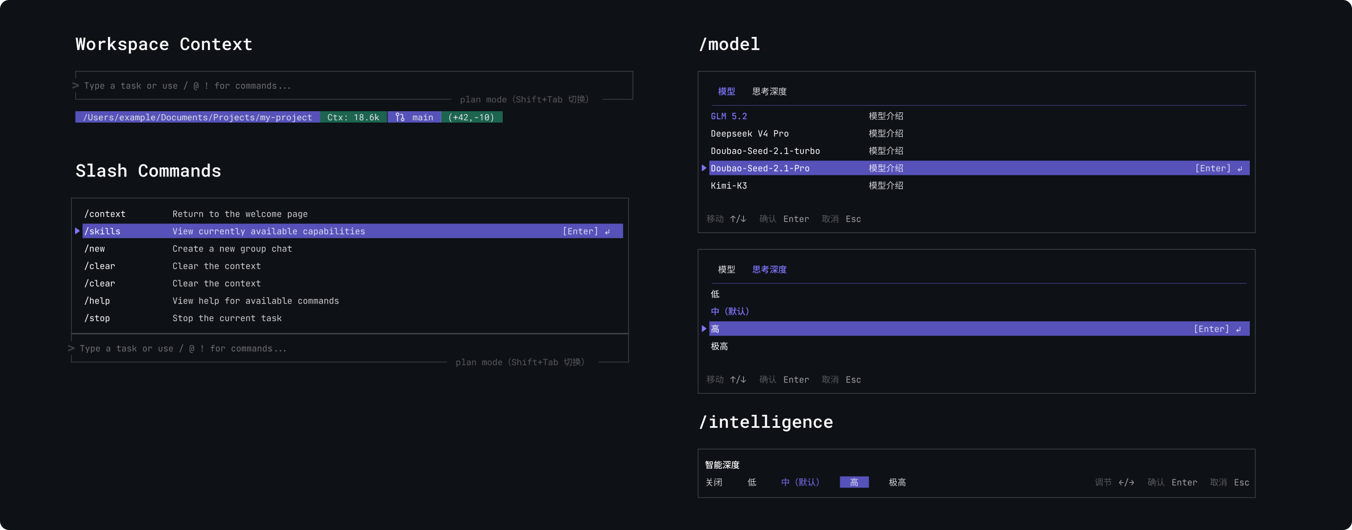Viewport: 1352px width, 530px height.
Task: Open 模型介绍 for Doubao-Seed-2.1-turbo
Action: click(886, 151)
